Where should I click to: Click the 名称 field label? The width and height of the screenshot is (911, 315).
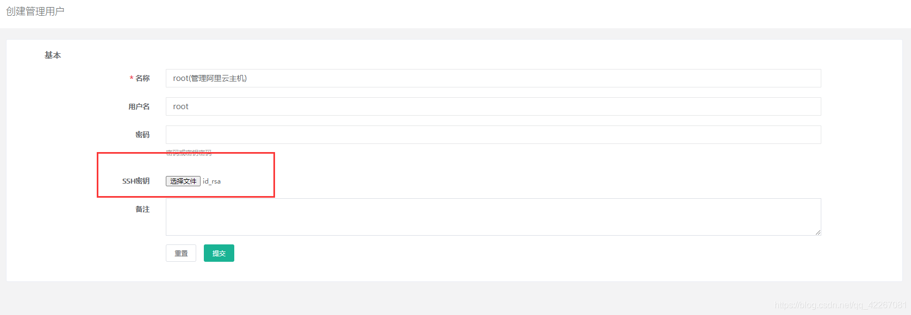click(142, 78)
